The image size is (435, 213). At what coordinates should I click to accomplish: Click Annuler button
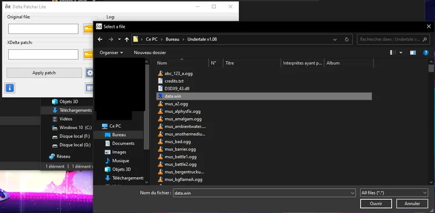click(x=412, y=204)
